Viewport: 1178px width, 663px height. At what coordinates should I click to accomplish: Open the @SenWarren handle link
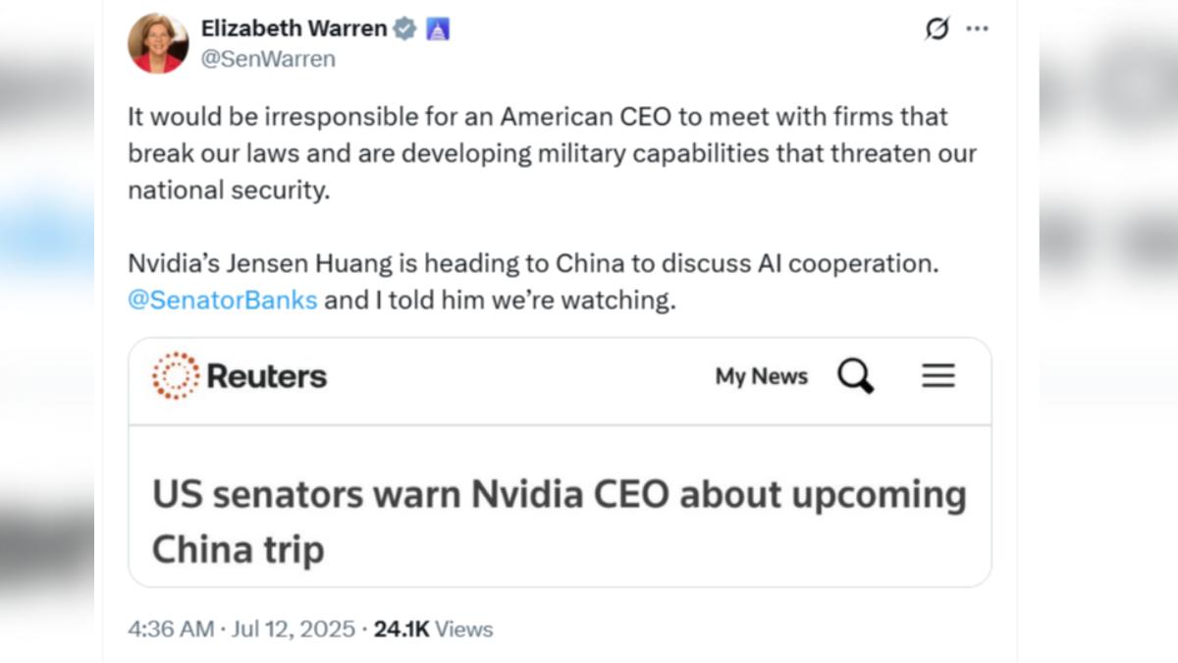pyautogui.click(x=268, y=59)
